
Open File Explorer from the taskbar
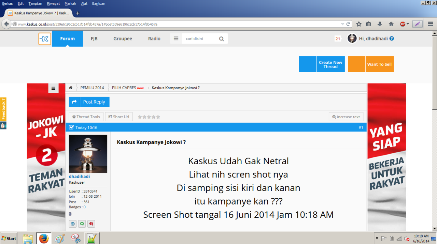click(28, 239)
